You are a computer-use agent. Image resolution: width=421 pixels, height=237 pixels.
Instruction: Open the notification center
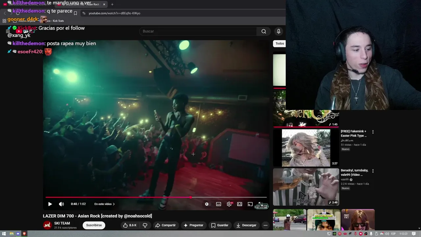pos(414,234)
